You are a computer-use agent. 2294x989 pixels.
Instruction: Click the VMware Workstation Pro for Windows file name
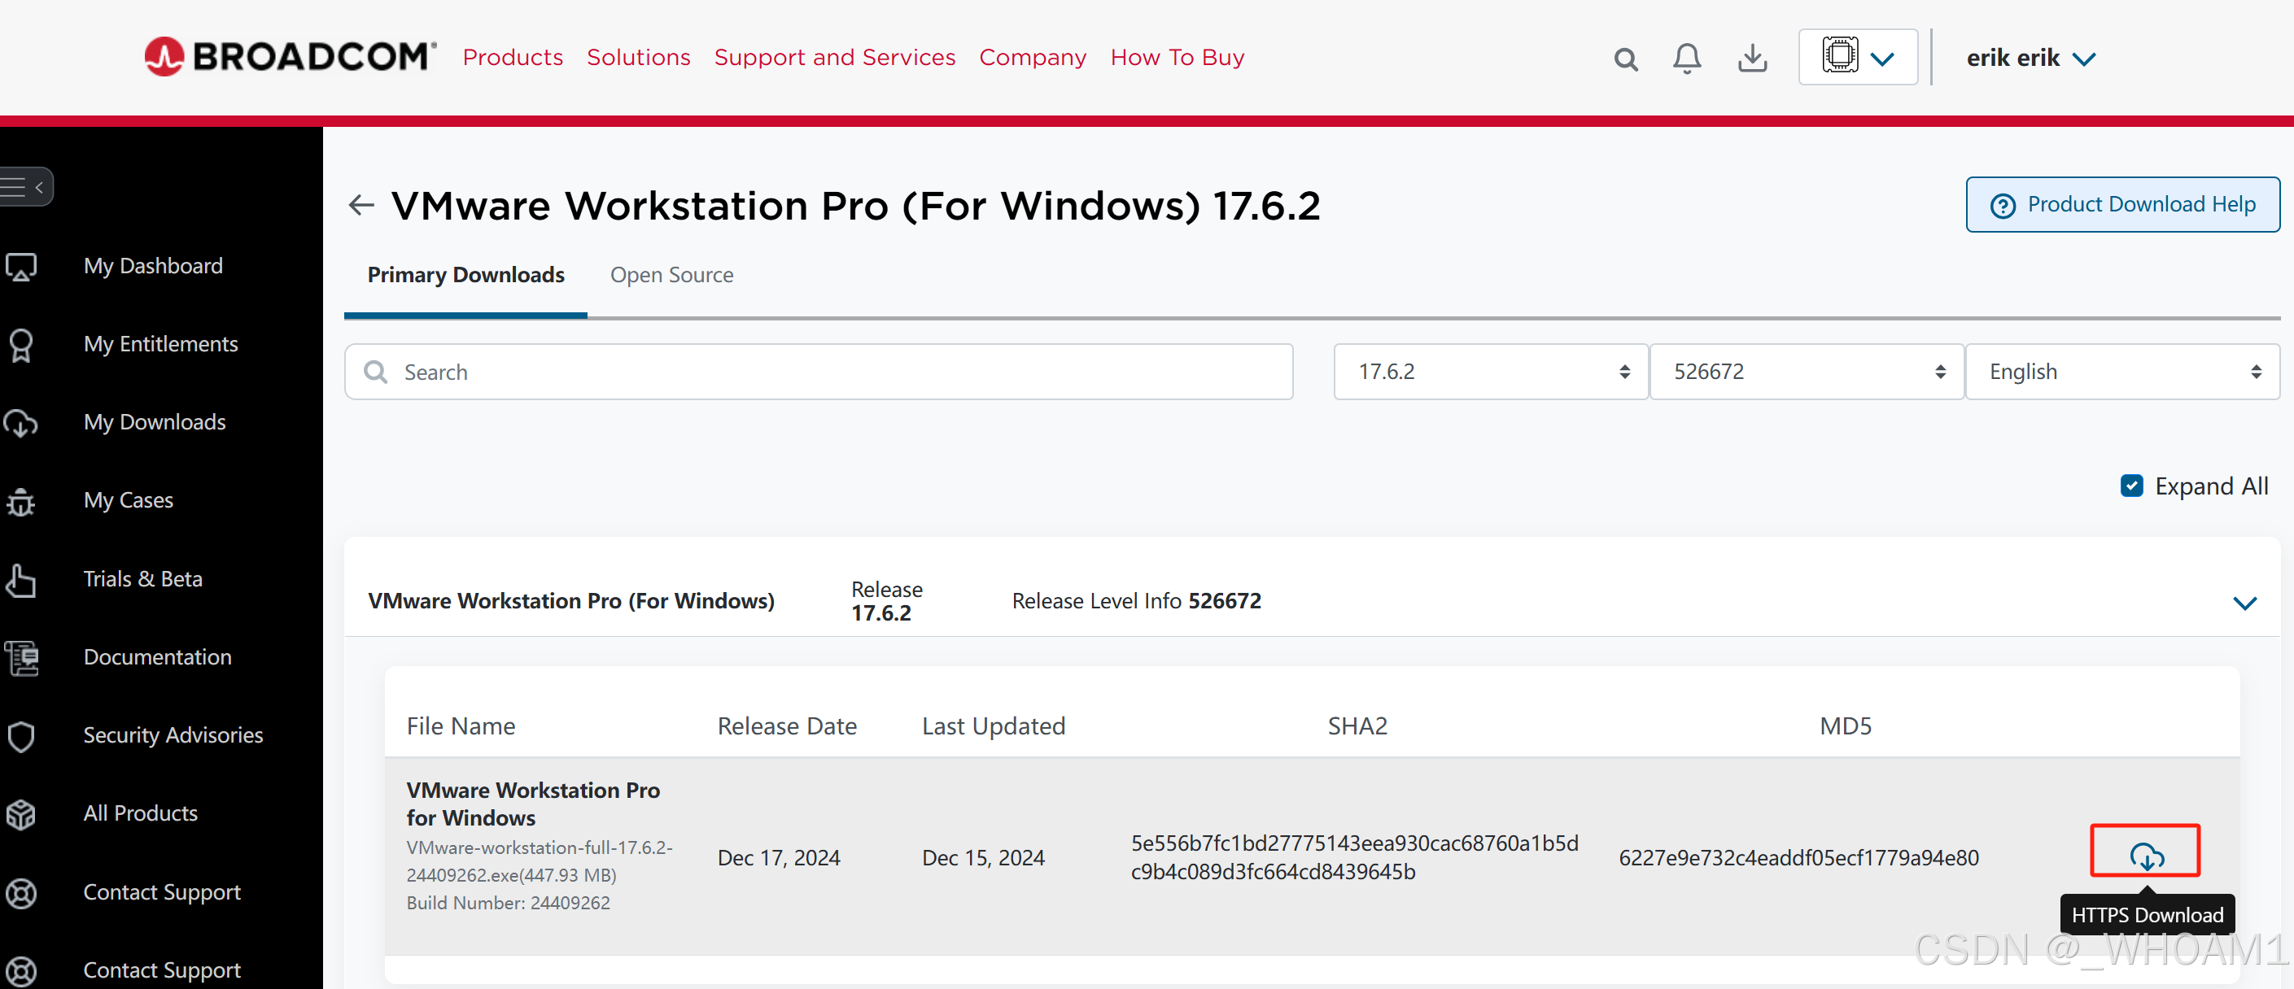coord(532,804)
